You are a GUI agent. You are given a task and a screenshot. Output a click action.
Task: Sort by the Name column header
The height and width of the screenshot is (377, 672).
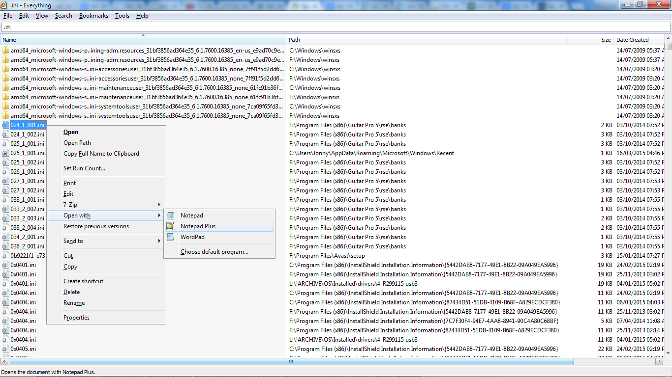[143, 40]
